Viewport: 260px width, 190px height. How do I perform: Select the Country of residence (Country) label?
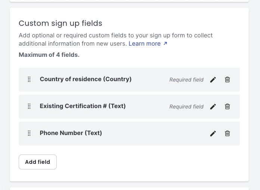click(86, 79)
